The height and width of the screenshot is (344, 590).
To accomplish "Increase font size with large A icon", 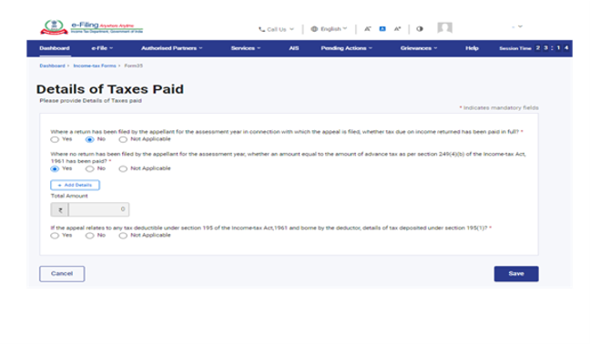I will (397, 29).
